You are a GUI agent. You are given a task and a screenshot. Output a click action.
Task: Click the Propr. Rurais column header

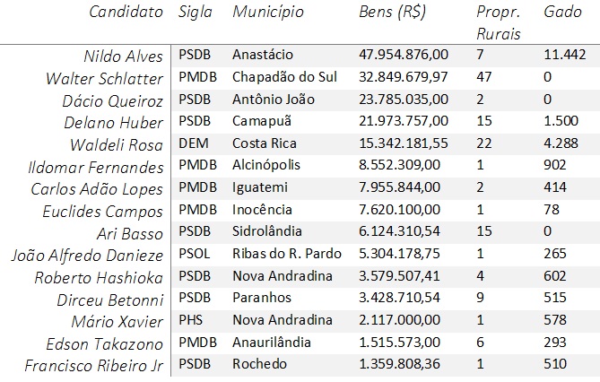499,23
